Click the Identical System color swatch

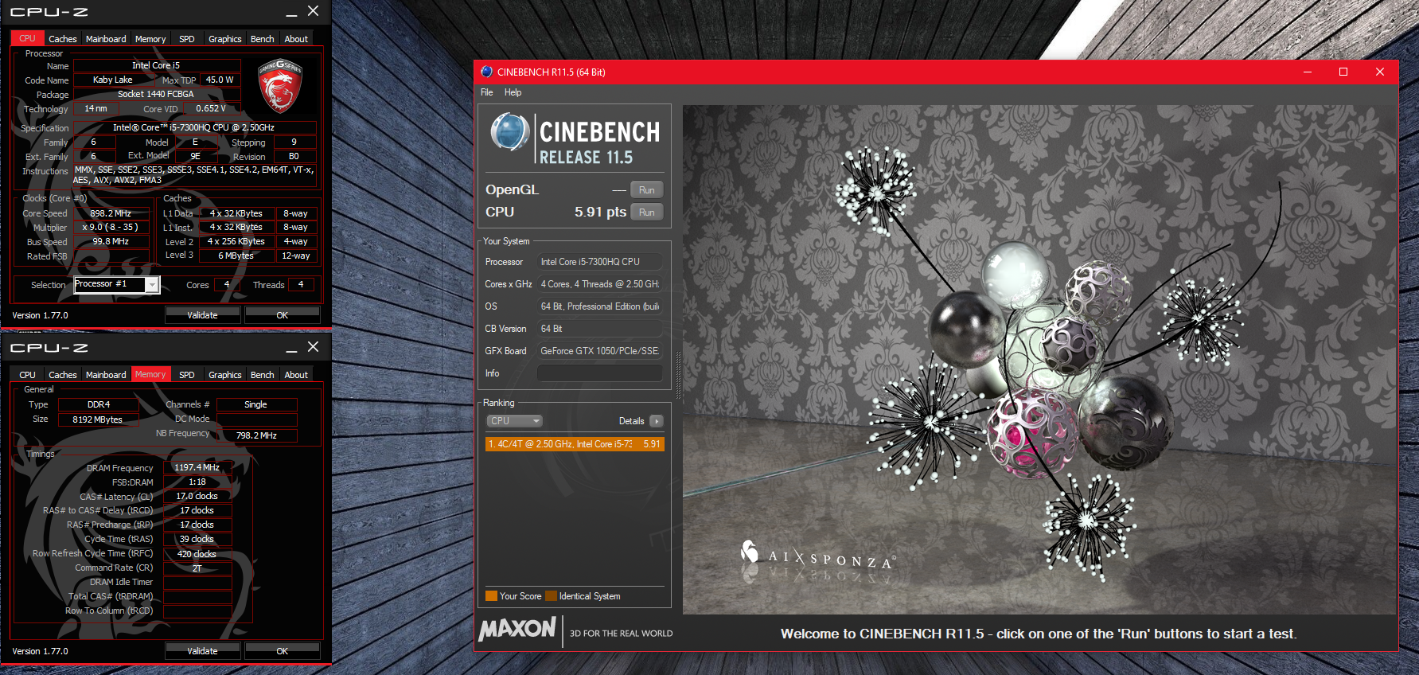pos(551,596)
